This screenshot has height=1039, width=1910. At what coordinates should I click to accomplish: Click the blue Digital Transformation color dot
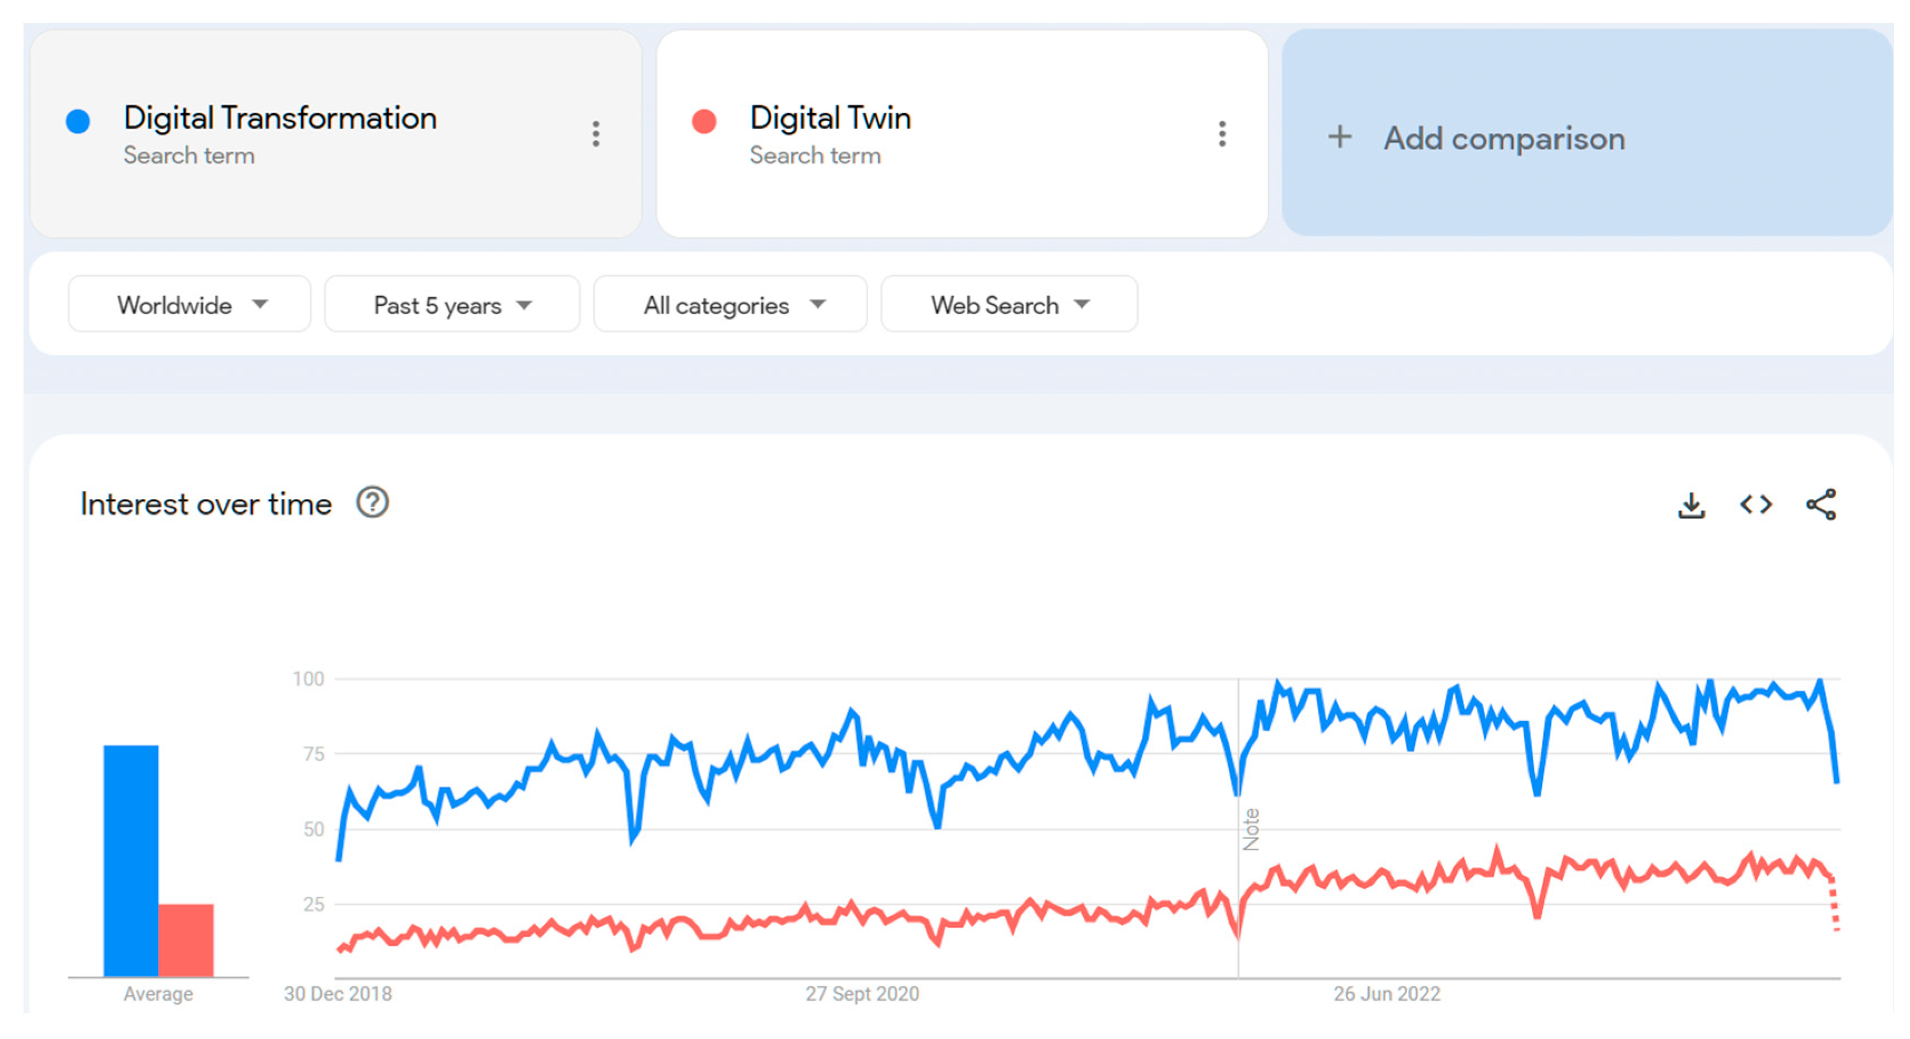[78, 121]
